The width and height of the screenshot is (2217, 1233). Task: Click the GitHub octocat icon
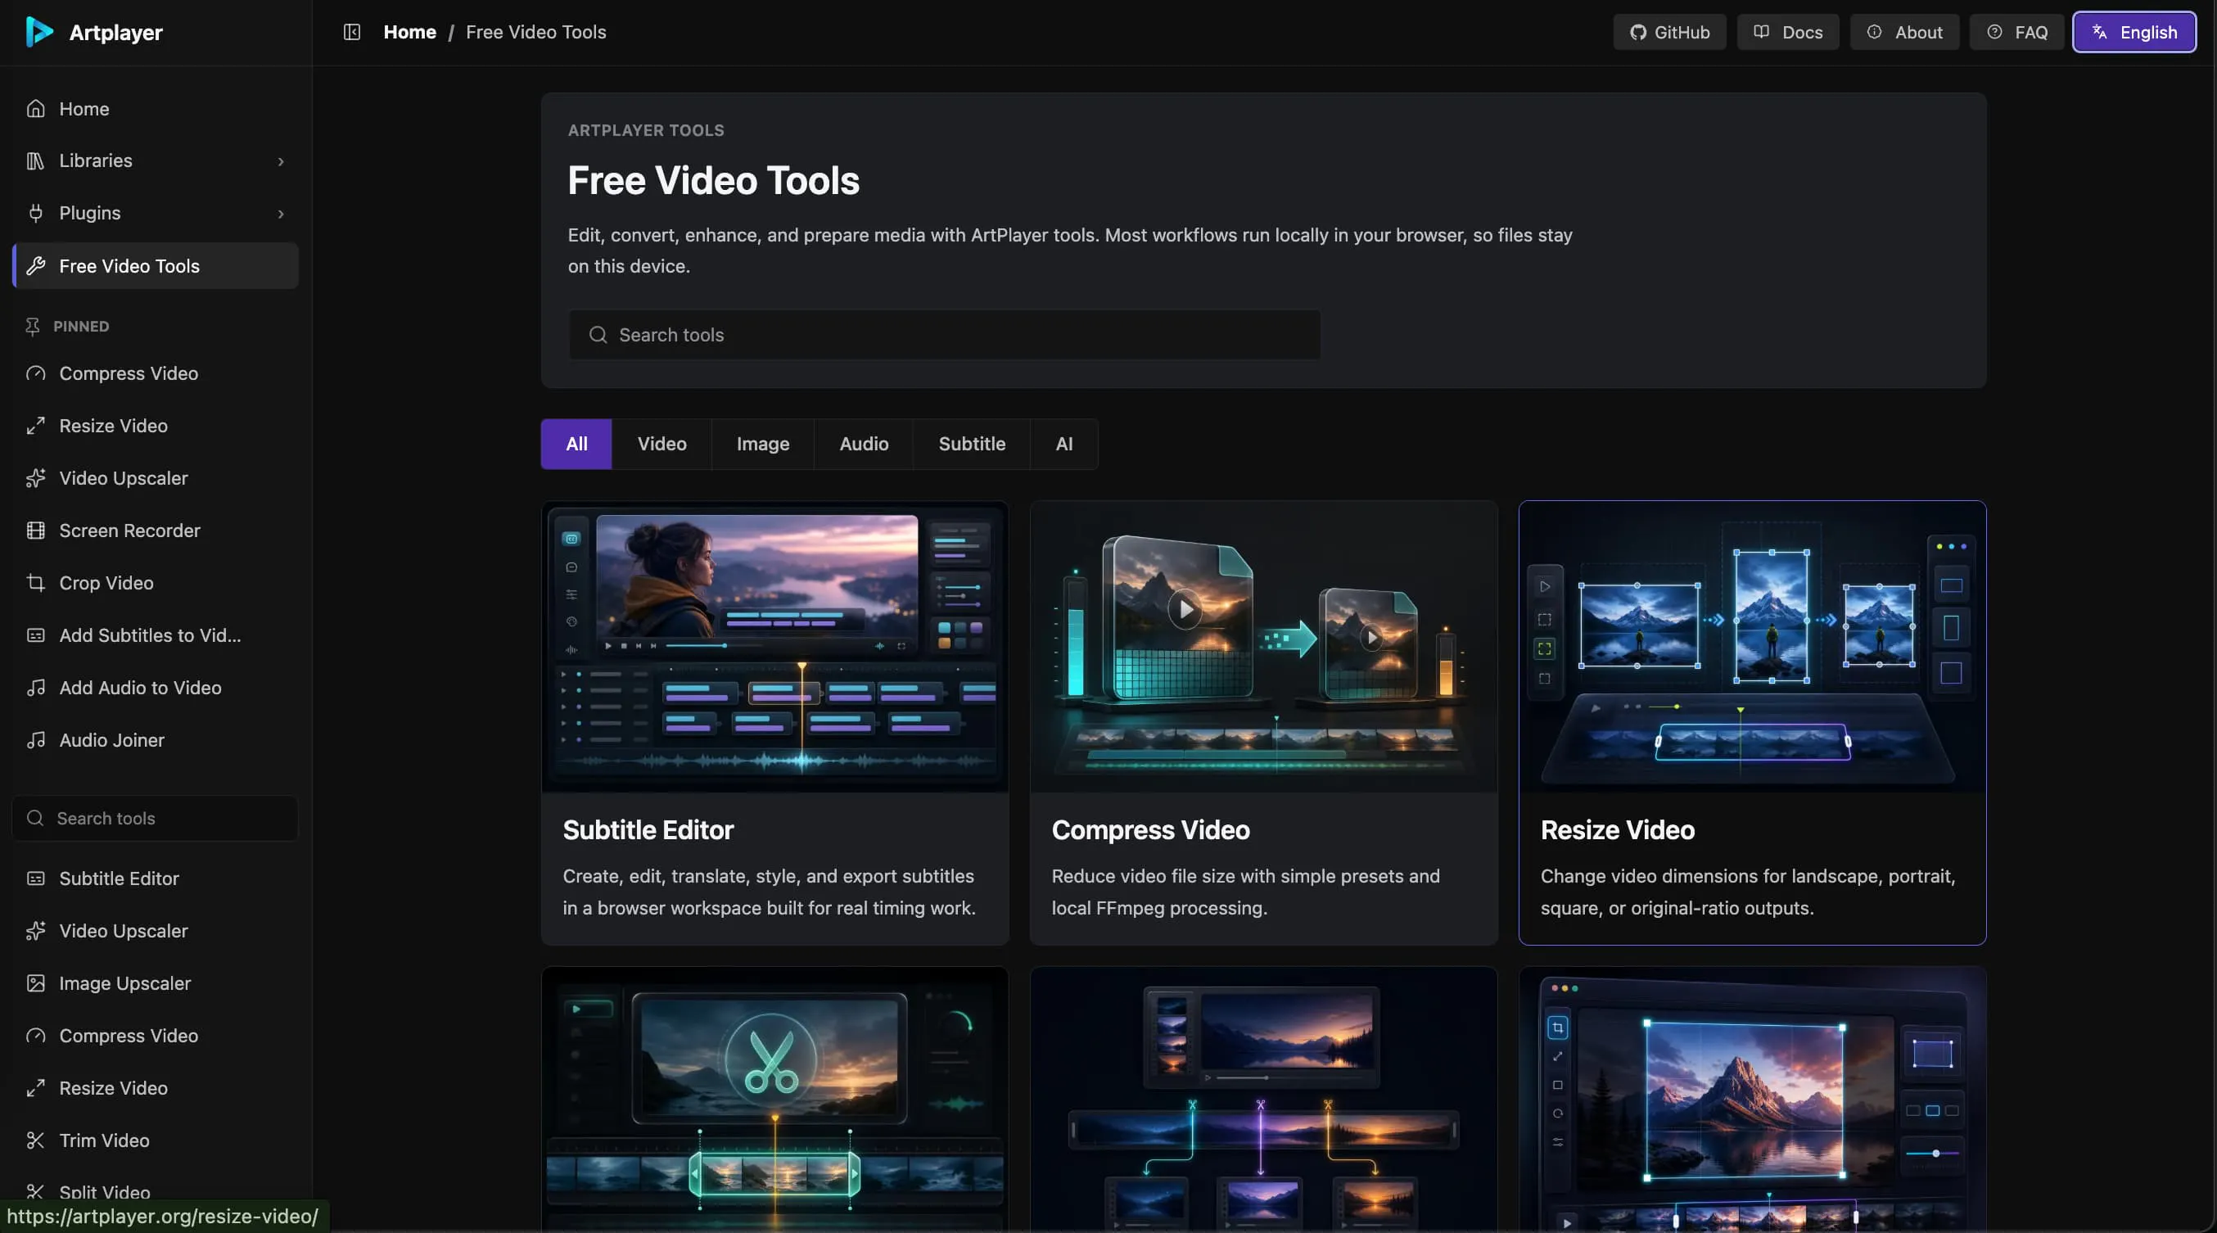(1638, 32)
